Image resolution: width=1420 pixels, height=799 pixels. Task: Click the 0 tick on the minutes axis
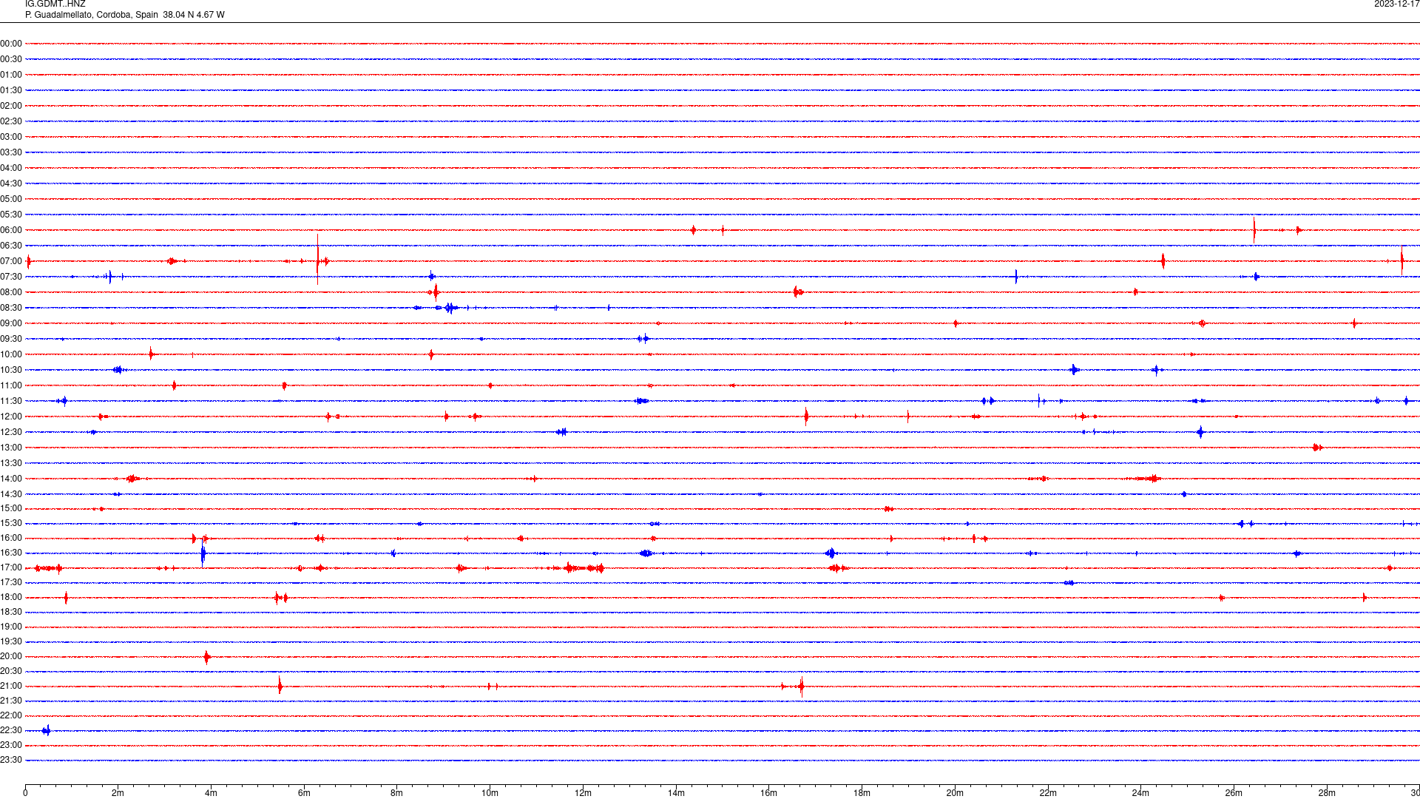click(25, 793)
